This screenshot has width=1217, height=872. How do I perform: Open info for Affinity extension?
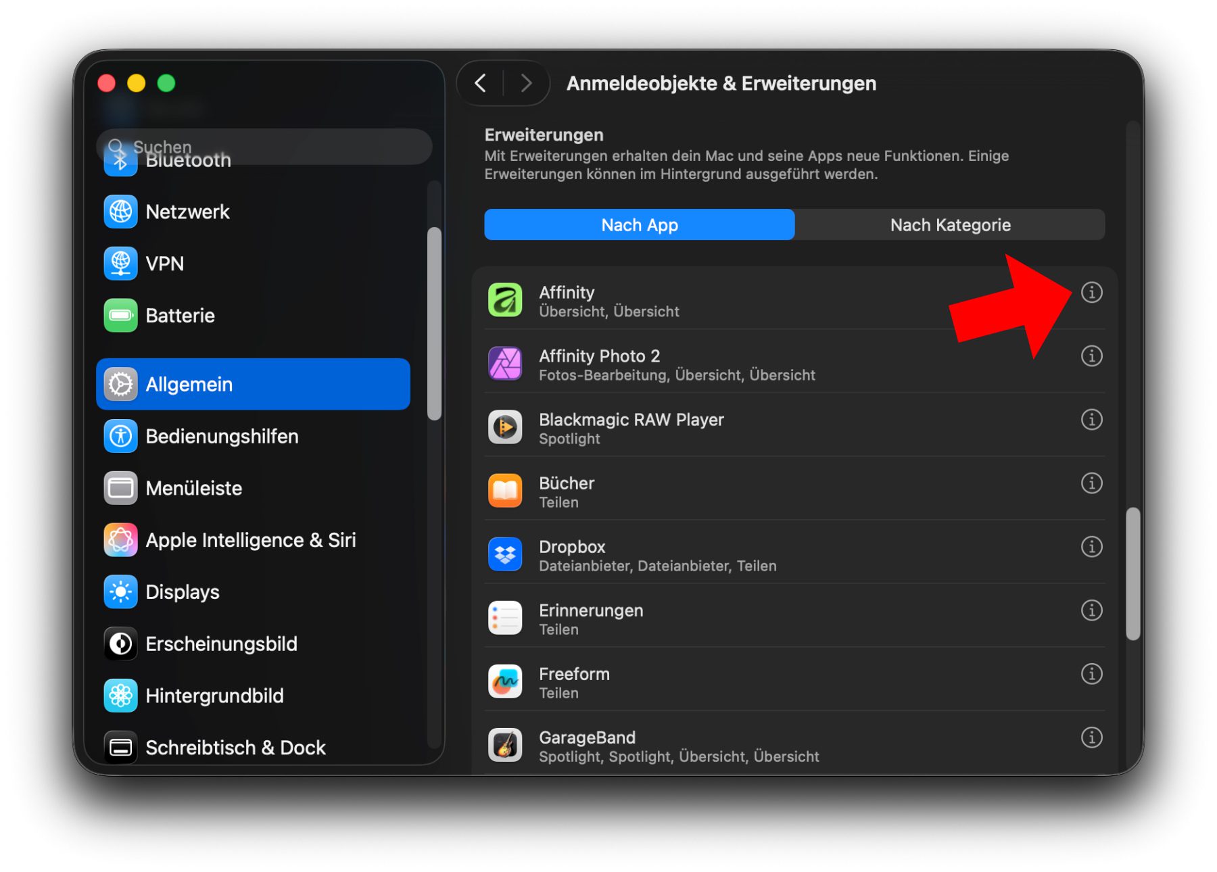1091,293
